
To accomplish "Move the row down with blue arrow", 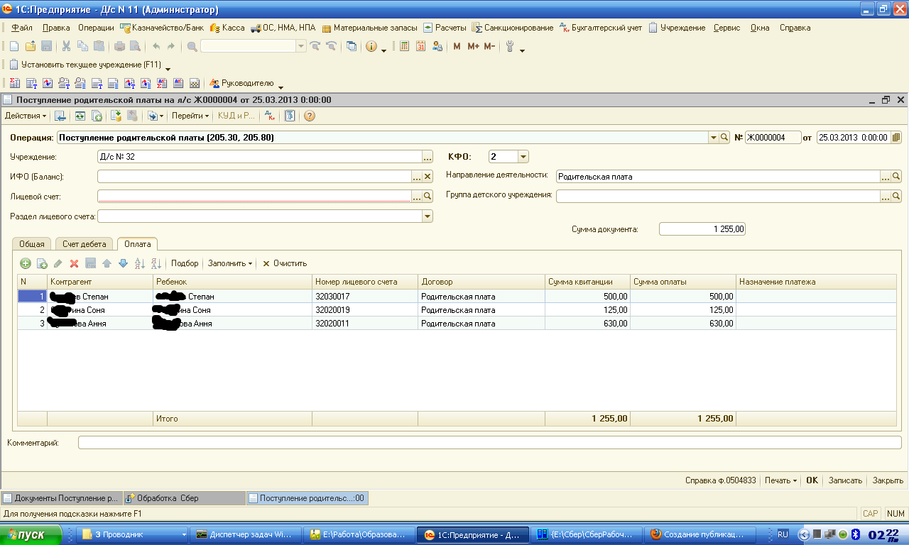I will point(123,263).
